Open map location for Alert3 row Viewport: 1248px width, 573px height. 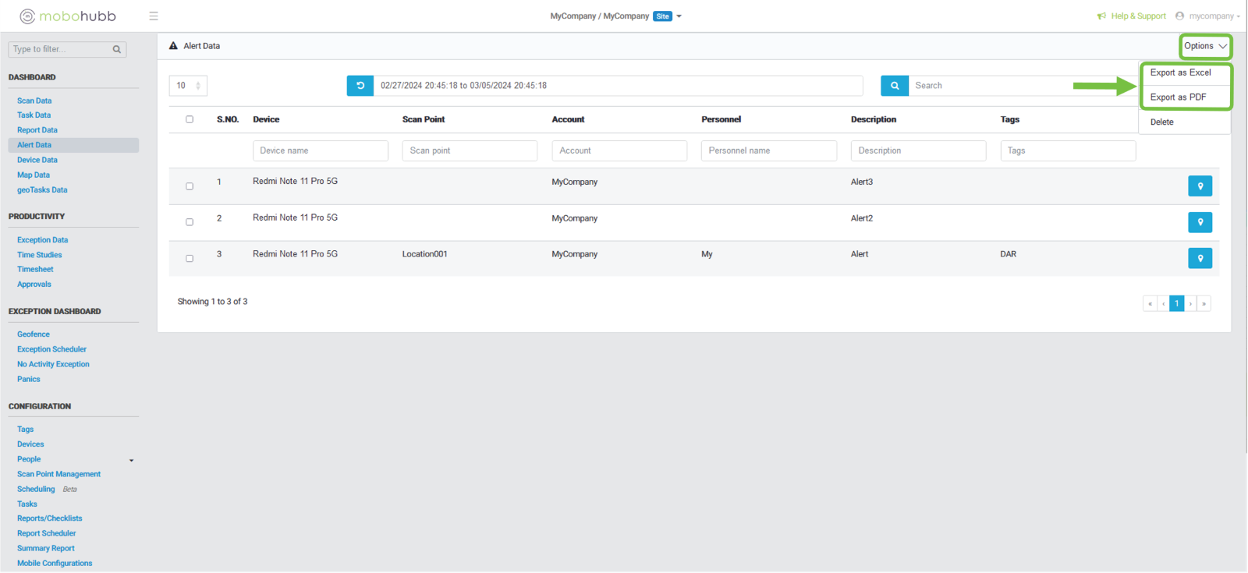(1200, 186)
